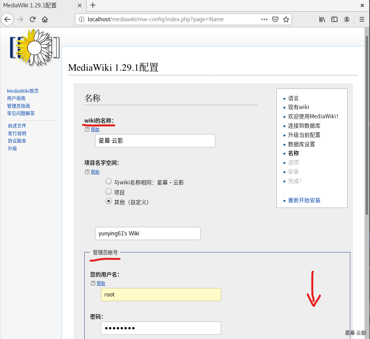Click the browser back arrow button
Screen dimensions: 370x339
(x=7, y=19)
